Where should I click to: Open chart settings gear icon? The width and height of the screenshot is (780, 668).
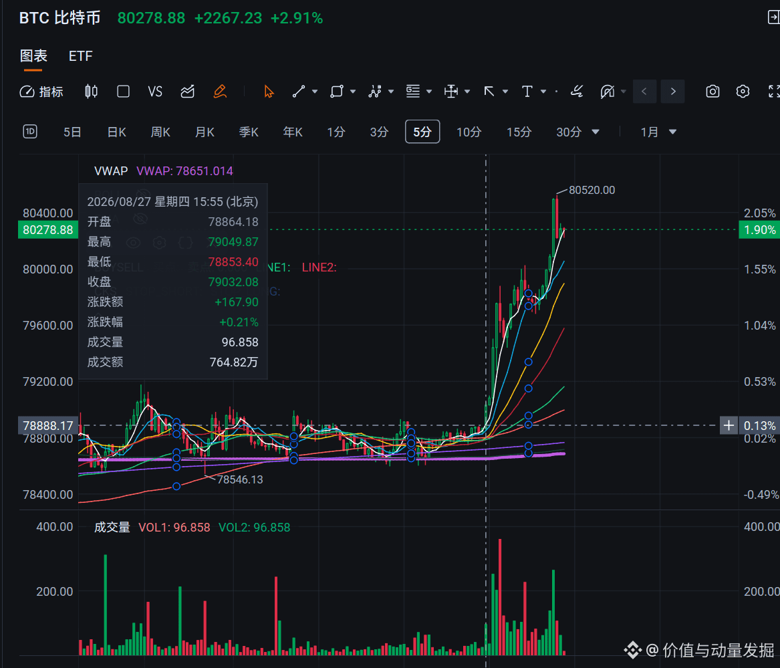(x=743, y=92)
